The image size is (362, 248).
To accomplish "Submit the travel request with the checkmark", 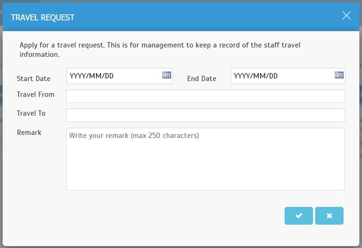I will [x=299, y=216].
